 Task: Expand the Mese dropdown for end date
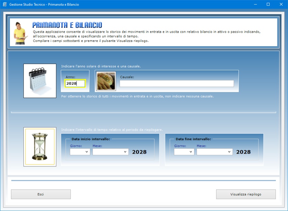pos(215,152)
